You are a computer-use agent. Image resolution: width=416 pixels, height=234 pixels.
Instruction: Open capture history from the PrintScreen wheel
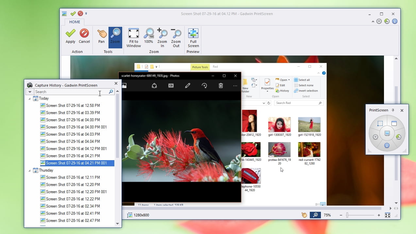pyautogui.click(x=399, y=137)
